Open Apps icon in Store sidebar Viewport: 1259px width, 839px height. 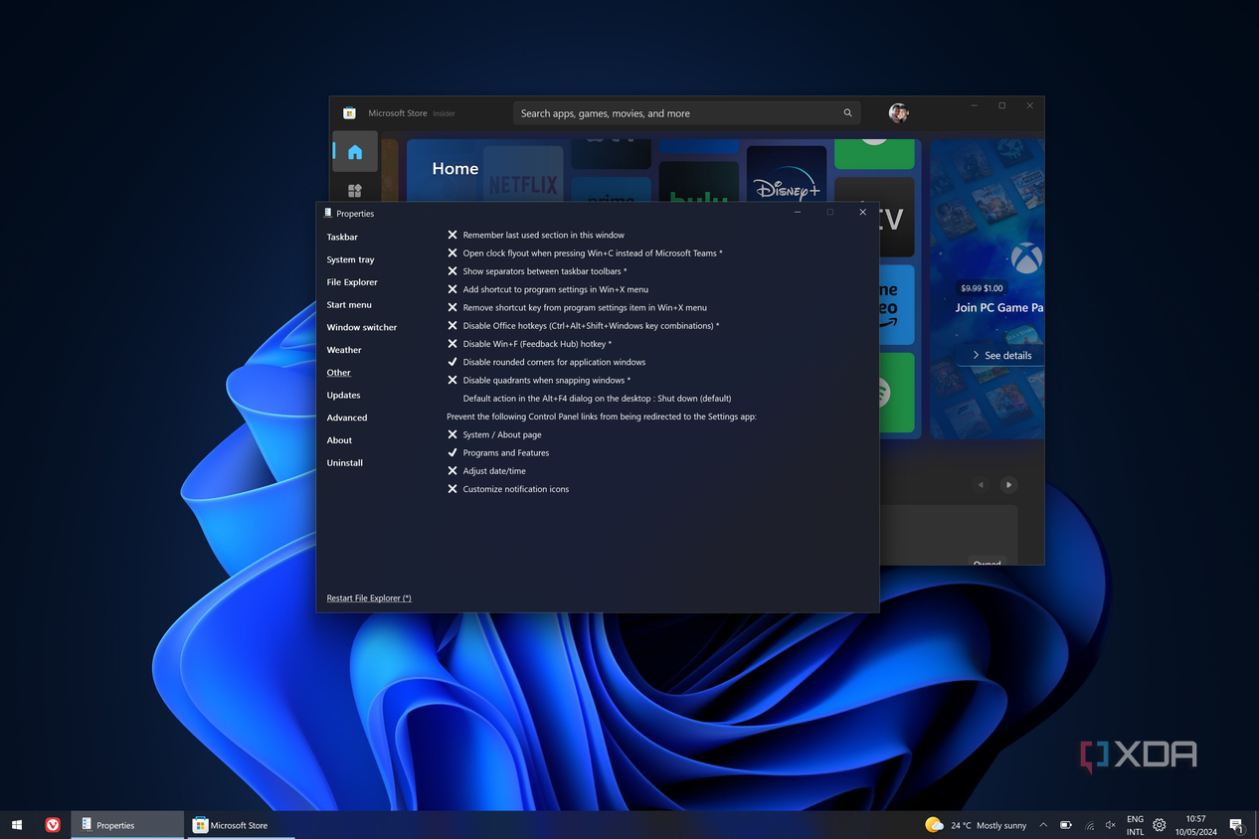click(x=355, y=190)
